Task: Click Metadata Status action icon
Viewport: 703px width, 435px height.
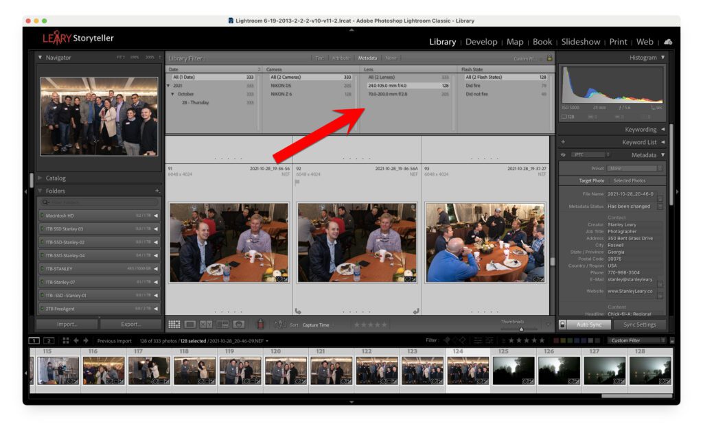Action: pos(660,207)
